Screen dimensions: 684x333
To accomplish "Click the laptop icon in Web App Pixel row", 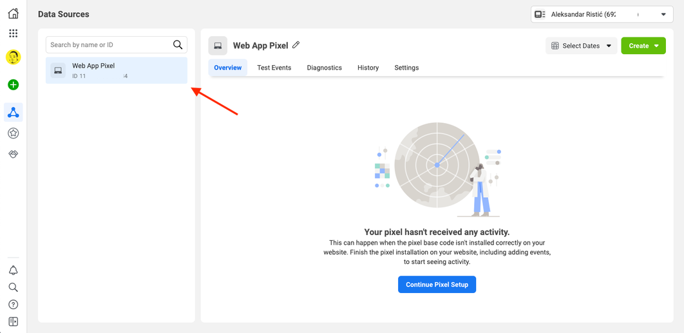I will (58, 70).
